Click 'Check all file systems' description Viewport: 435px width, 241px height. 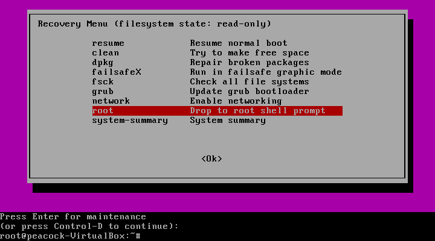click(x=250, y=82)
